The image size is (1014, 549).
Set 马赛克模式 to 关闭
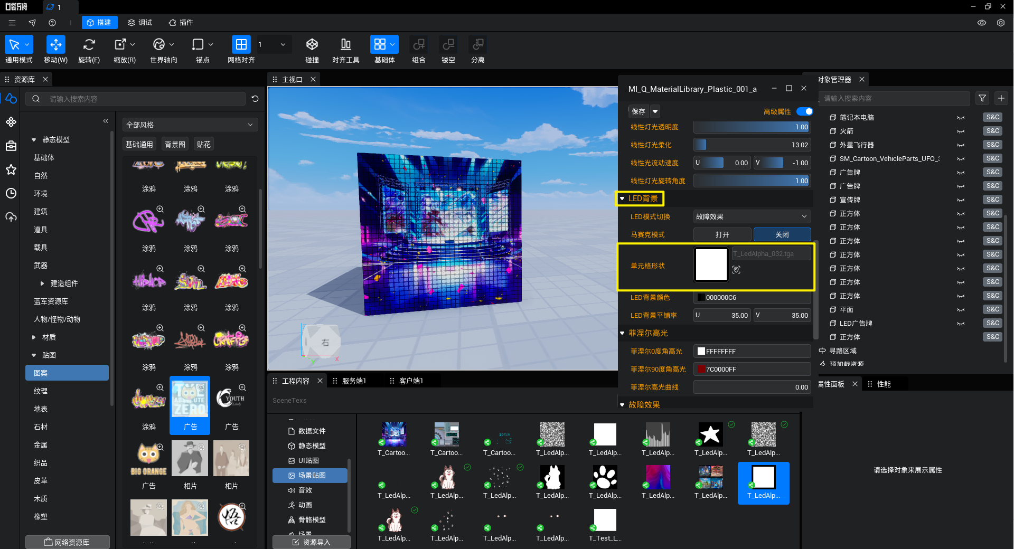tap(782, 234)
